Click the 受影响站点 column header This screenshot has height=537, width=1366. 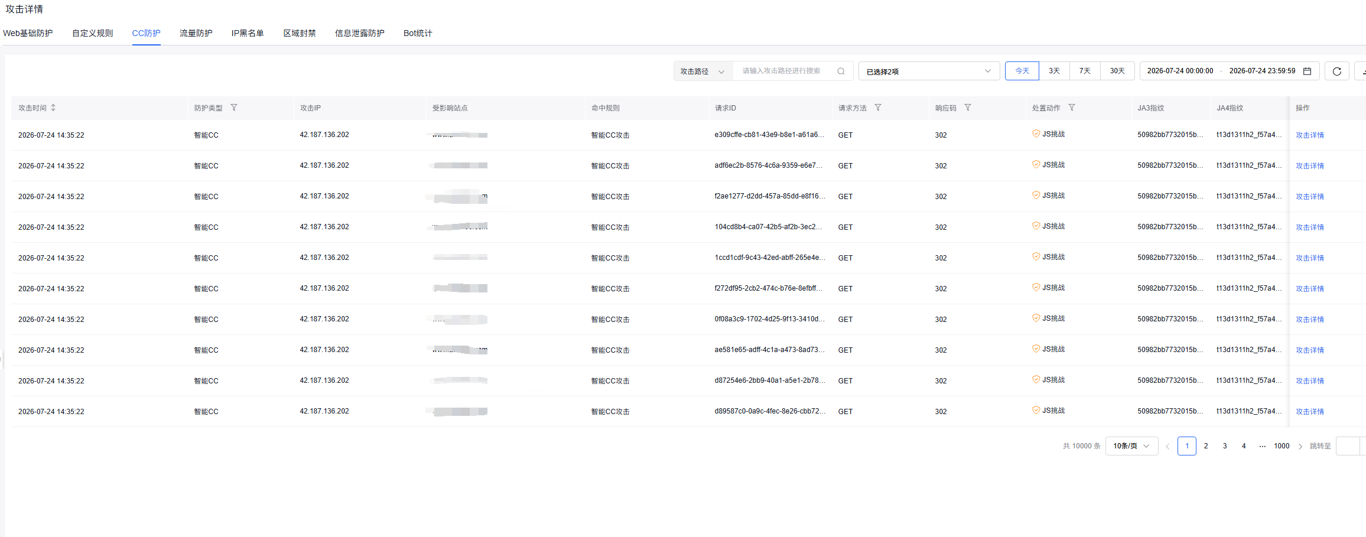pyautogui.click(x=450, y=108)
